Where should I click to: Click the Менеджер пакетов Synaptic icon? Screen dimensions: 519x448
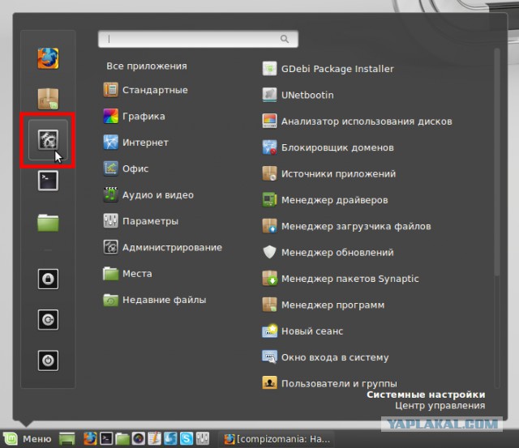[x=269, y=279]
